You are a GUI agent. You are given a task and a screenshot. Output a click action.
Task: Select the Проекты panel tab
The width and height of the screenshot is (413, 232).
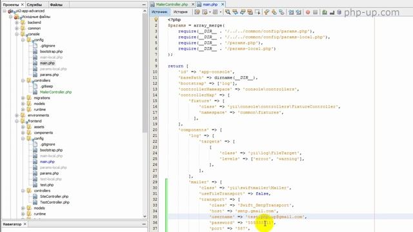click(11, 5)
